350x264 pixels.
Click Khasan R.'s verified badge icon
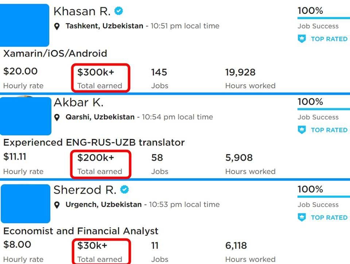(x=118, y=11)
